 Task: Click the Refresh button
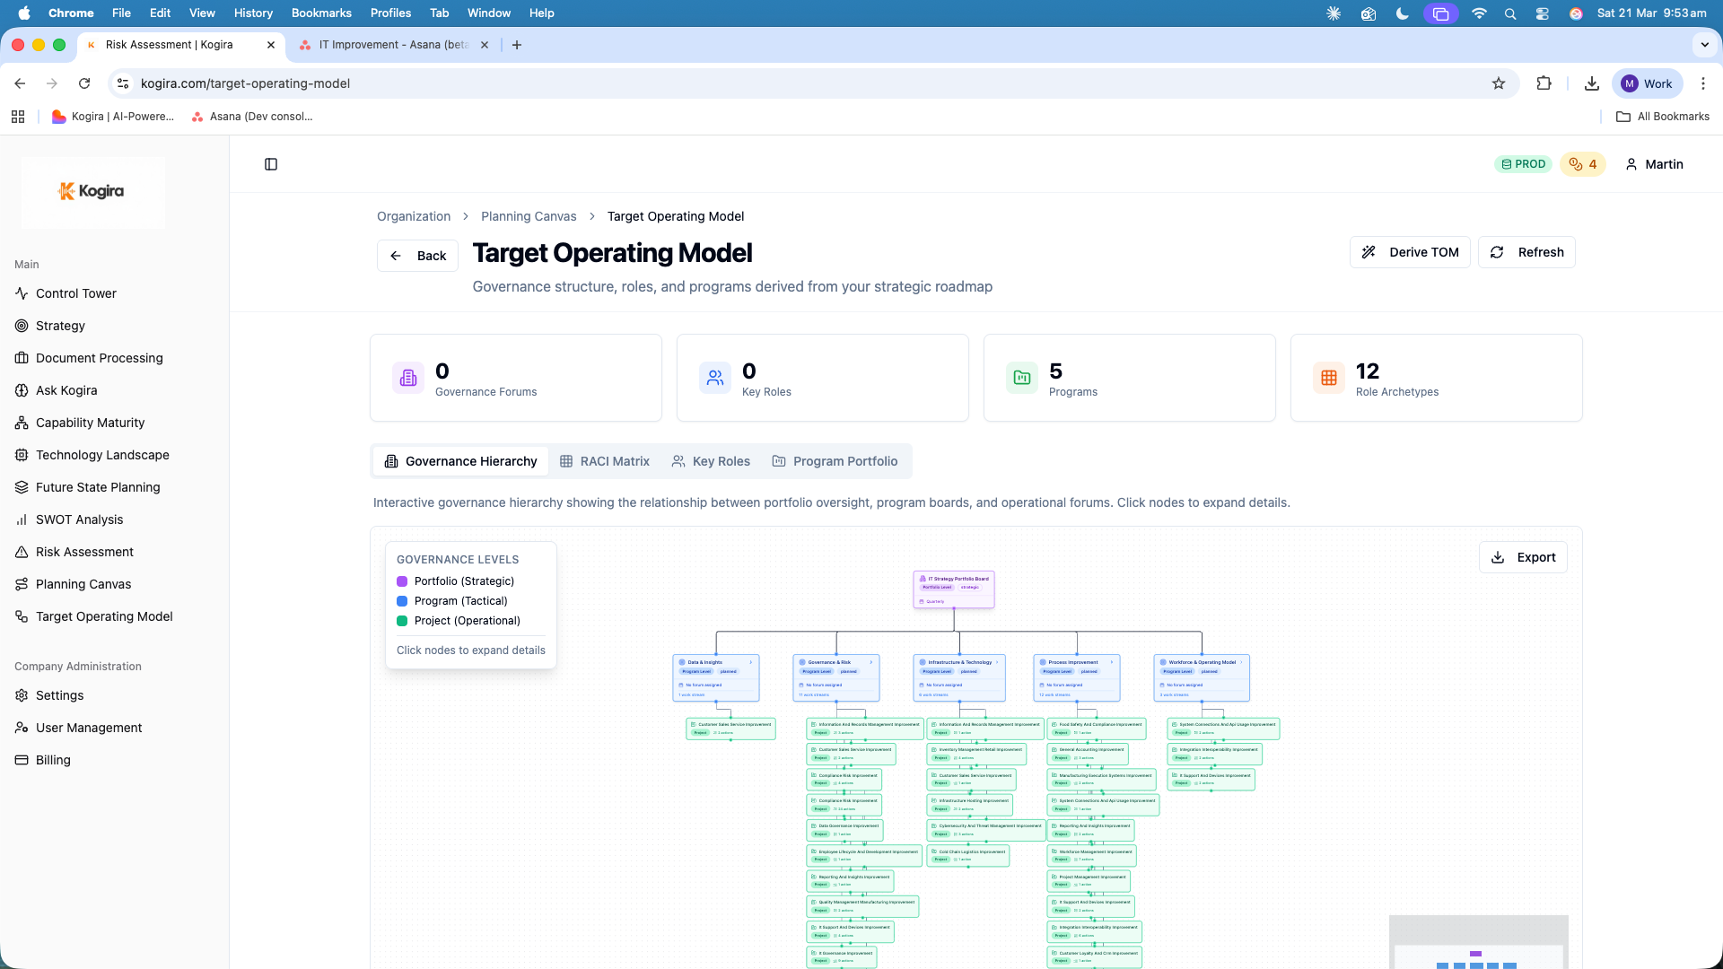tap(1526, 252)
